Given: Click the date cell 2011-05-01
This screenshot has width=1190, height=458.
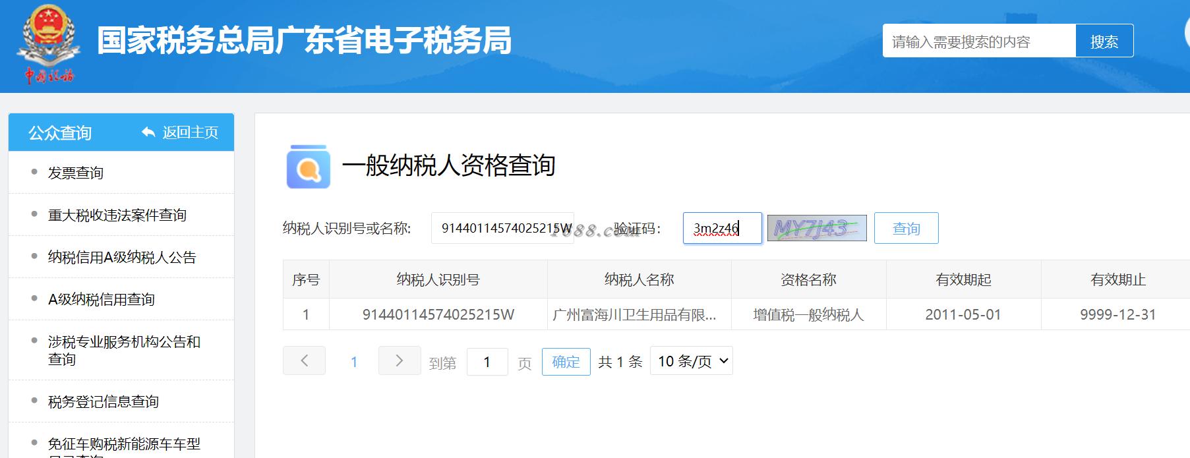Looking at the screenshot, I should point(963,314).
